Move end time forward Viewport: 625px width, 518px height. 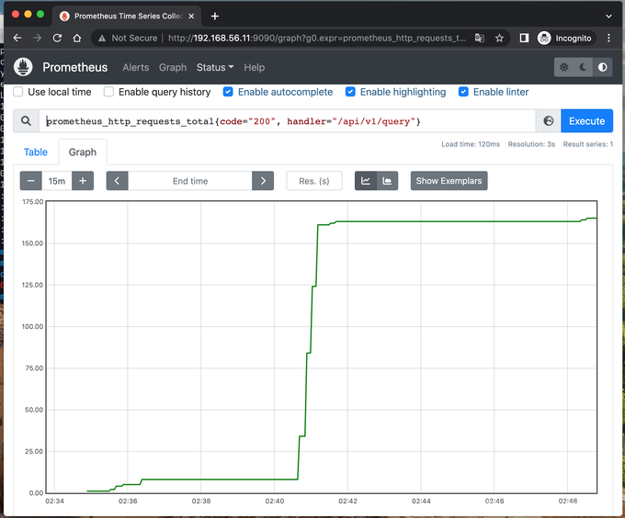(x=263, y=181)
